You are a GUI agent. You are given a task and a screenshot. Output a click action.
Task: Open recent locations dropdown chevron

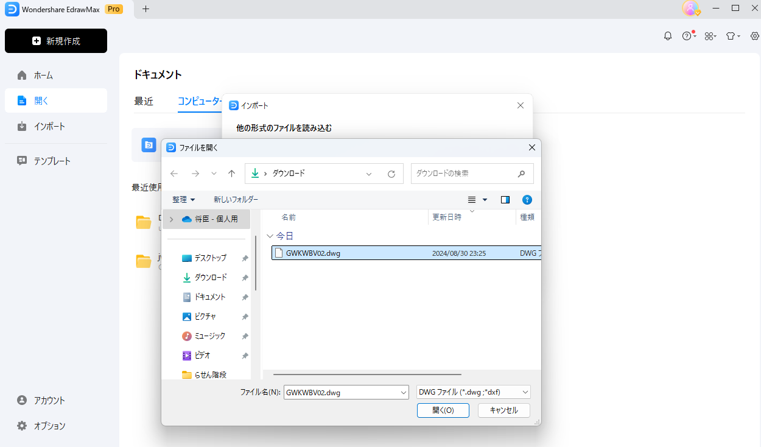[x=214, y=174]
